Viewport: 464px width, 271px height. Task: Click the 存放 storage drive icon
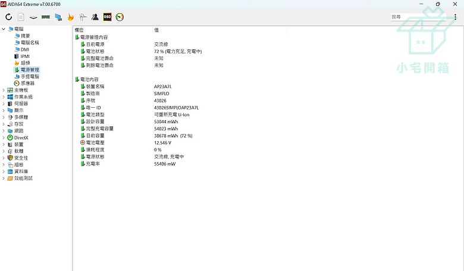(x=10, y=124)
